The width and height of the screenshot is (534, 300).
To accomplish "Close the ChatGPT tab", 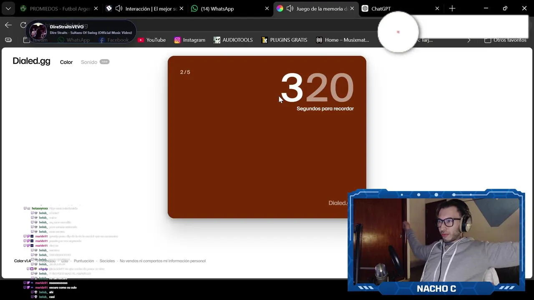I will click(437, 8).
